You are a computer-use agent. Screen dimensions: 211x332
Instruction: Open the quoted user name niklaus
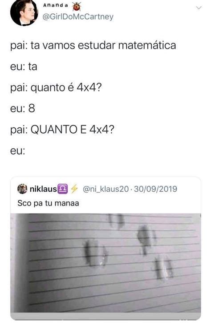(43, 189)
